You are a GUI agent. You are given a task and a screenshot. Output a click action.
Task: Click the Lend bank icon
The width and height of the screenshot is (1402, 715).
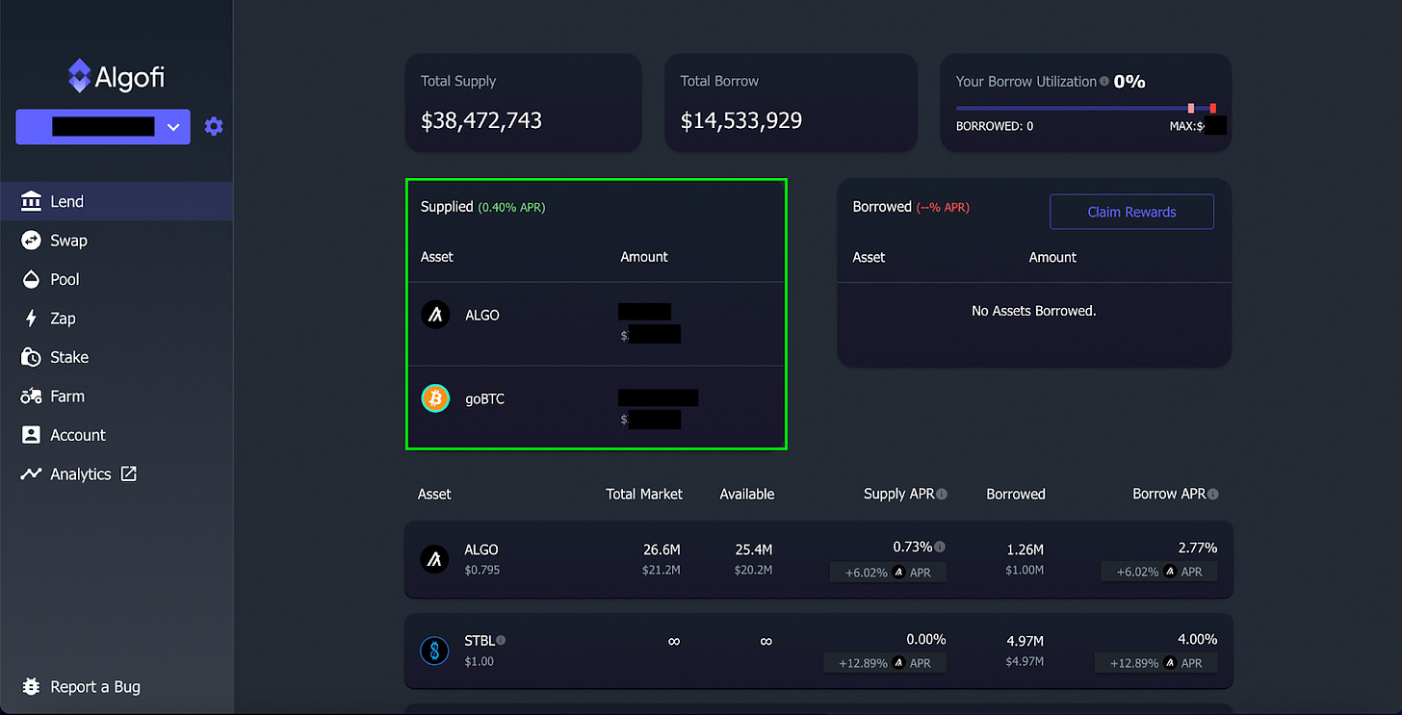32,201
